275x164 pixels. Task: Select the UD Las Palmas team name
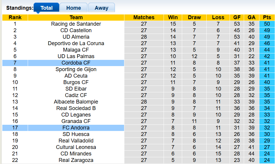[76, 56]
